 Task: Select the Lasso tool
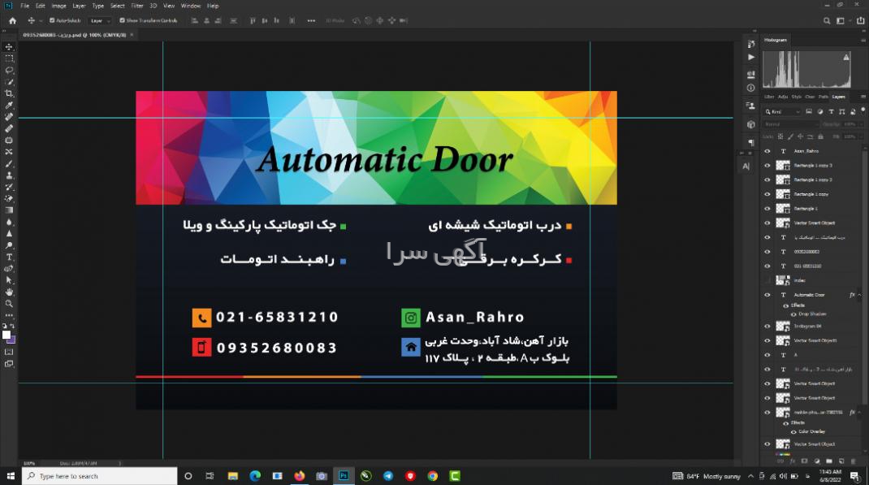[9, 71]
